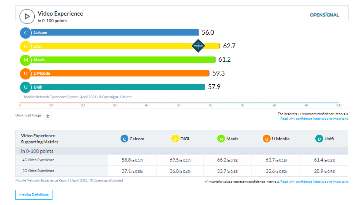This screenshot has height=205, width=363.
Task: Click the Video Experience play icon
Action: 27,17
